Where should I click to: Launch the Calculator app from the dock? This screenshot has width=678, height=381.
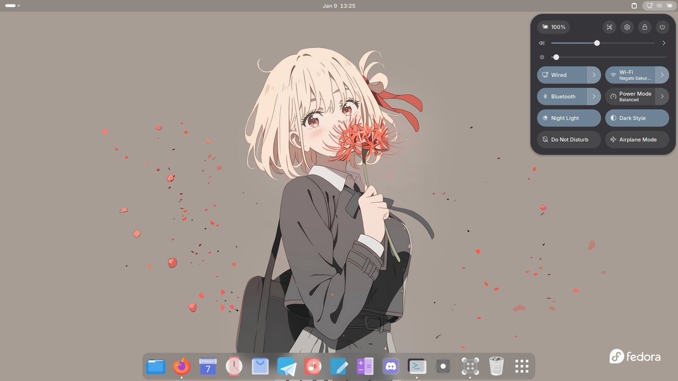coord(365,366)
